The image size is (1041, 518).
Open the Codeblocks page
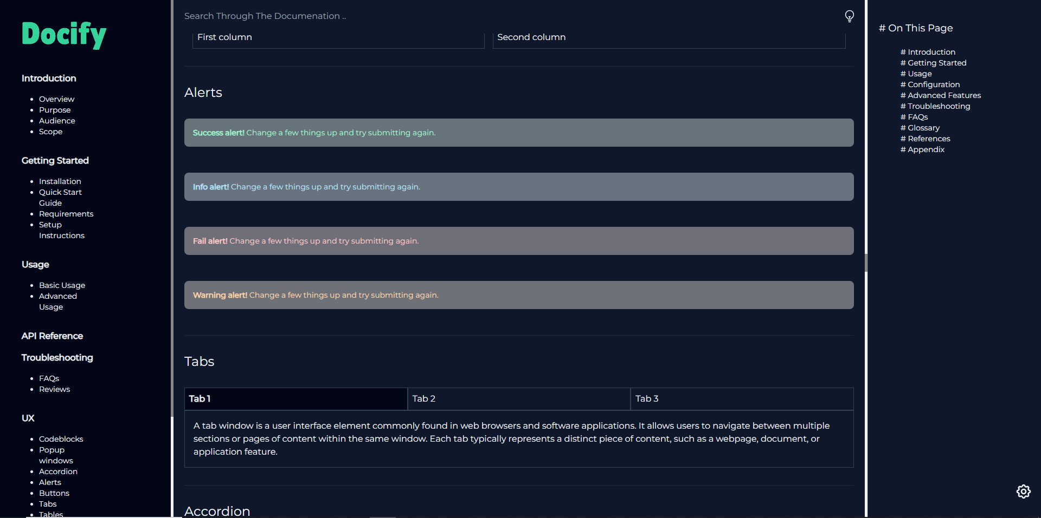click(61, 438)
